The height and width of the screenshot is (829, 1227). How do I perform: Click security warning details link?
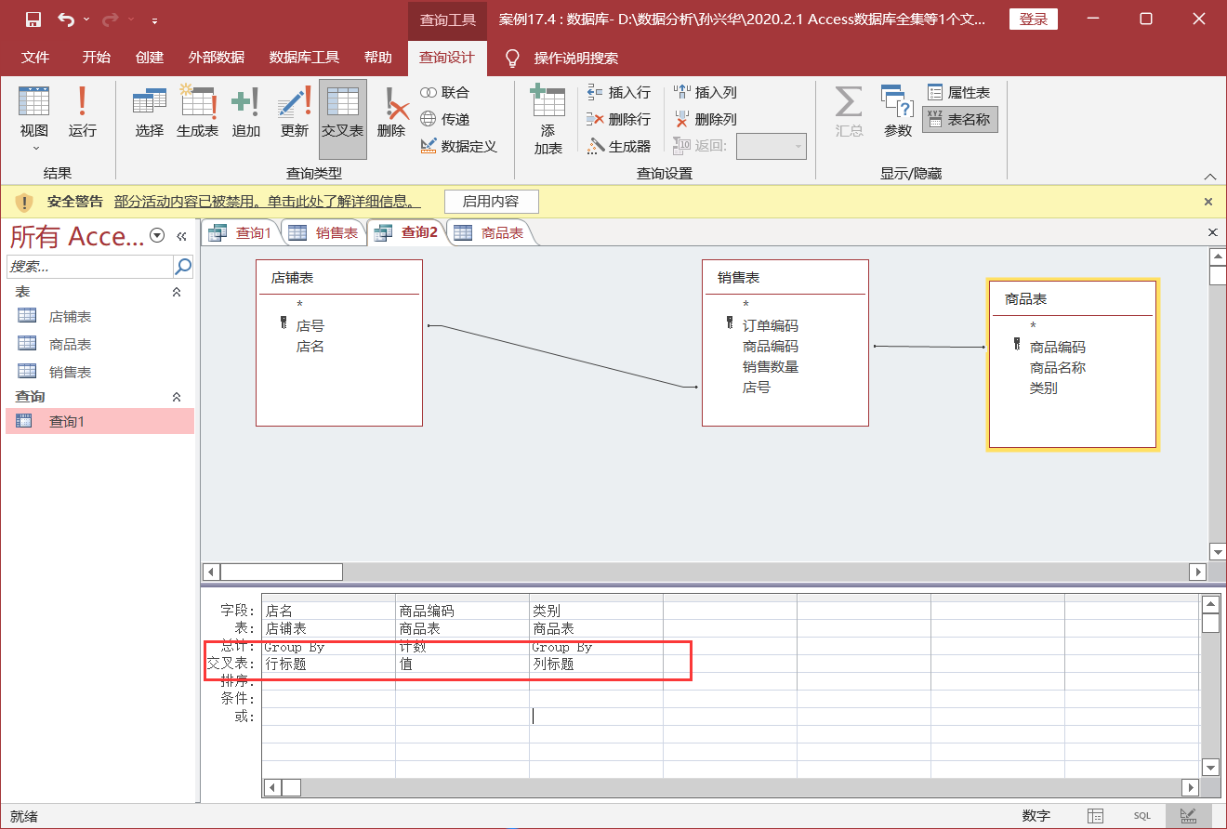(268, 201)
